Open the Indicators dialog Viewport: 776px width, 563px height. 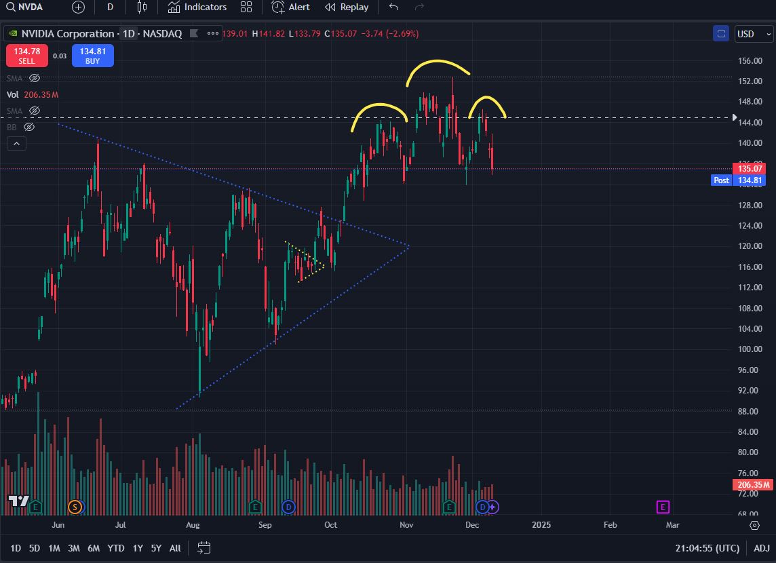click(197, 7)
